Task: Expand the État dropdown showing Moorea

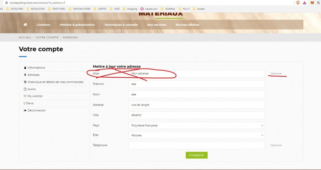Action: point(196,135)
